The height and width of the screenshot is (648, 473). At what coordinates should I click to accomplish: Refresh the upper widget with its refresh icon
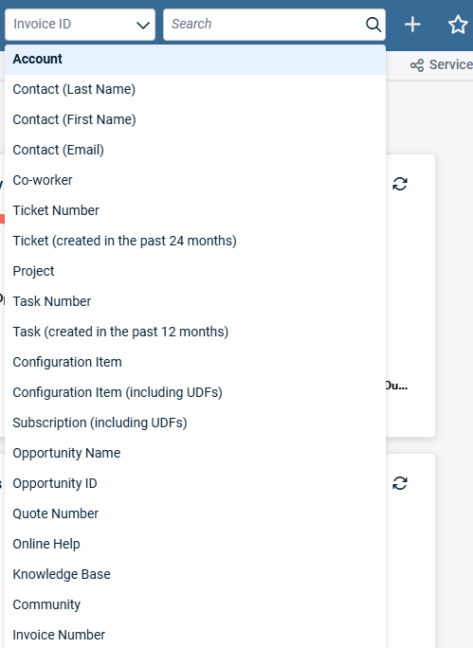tap(400, 184)
